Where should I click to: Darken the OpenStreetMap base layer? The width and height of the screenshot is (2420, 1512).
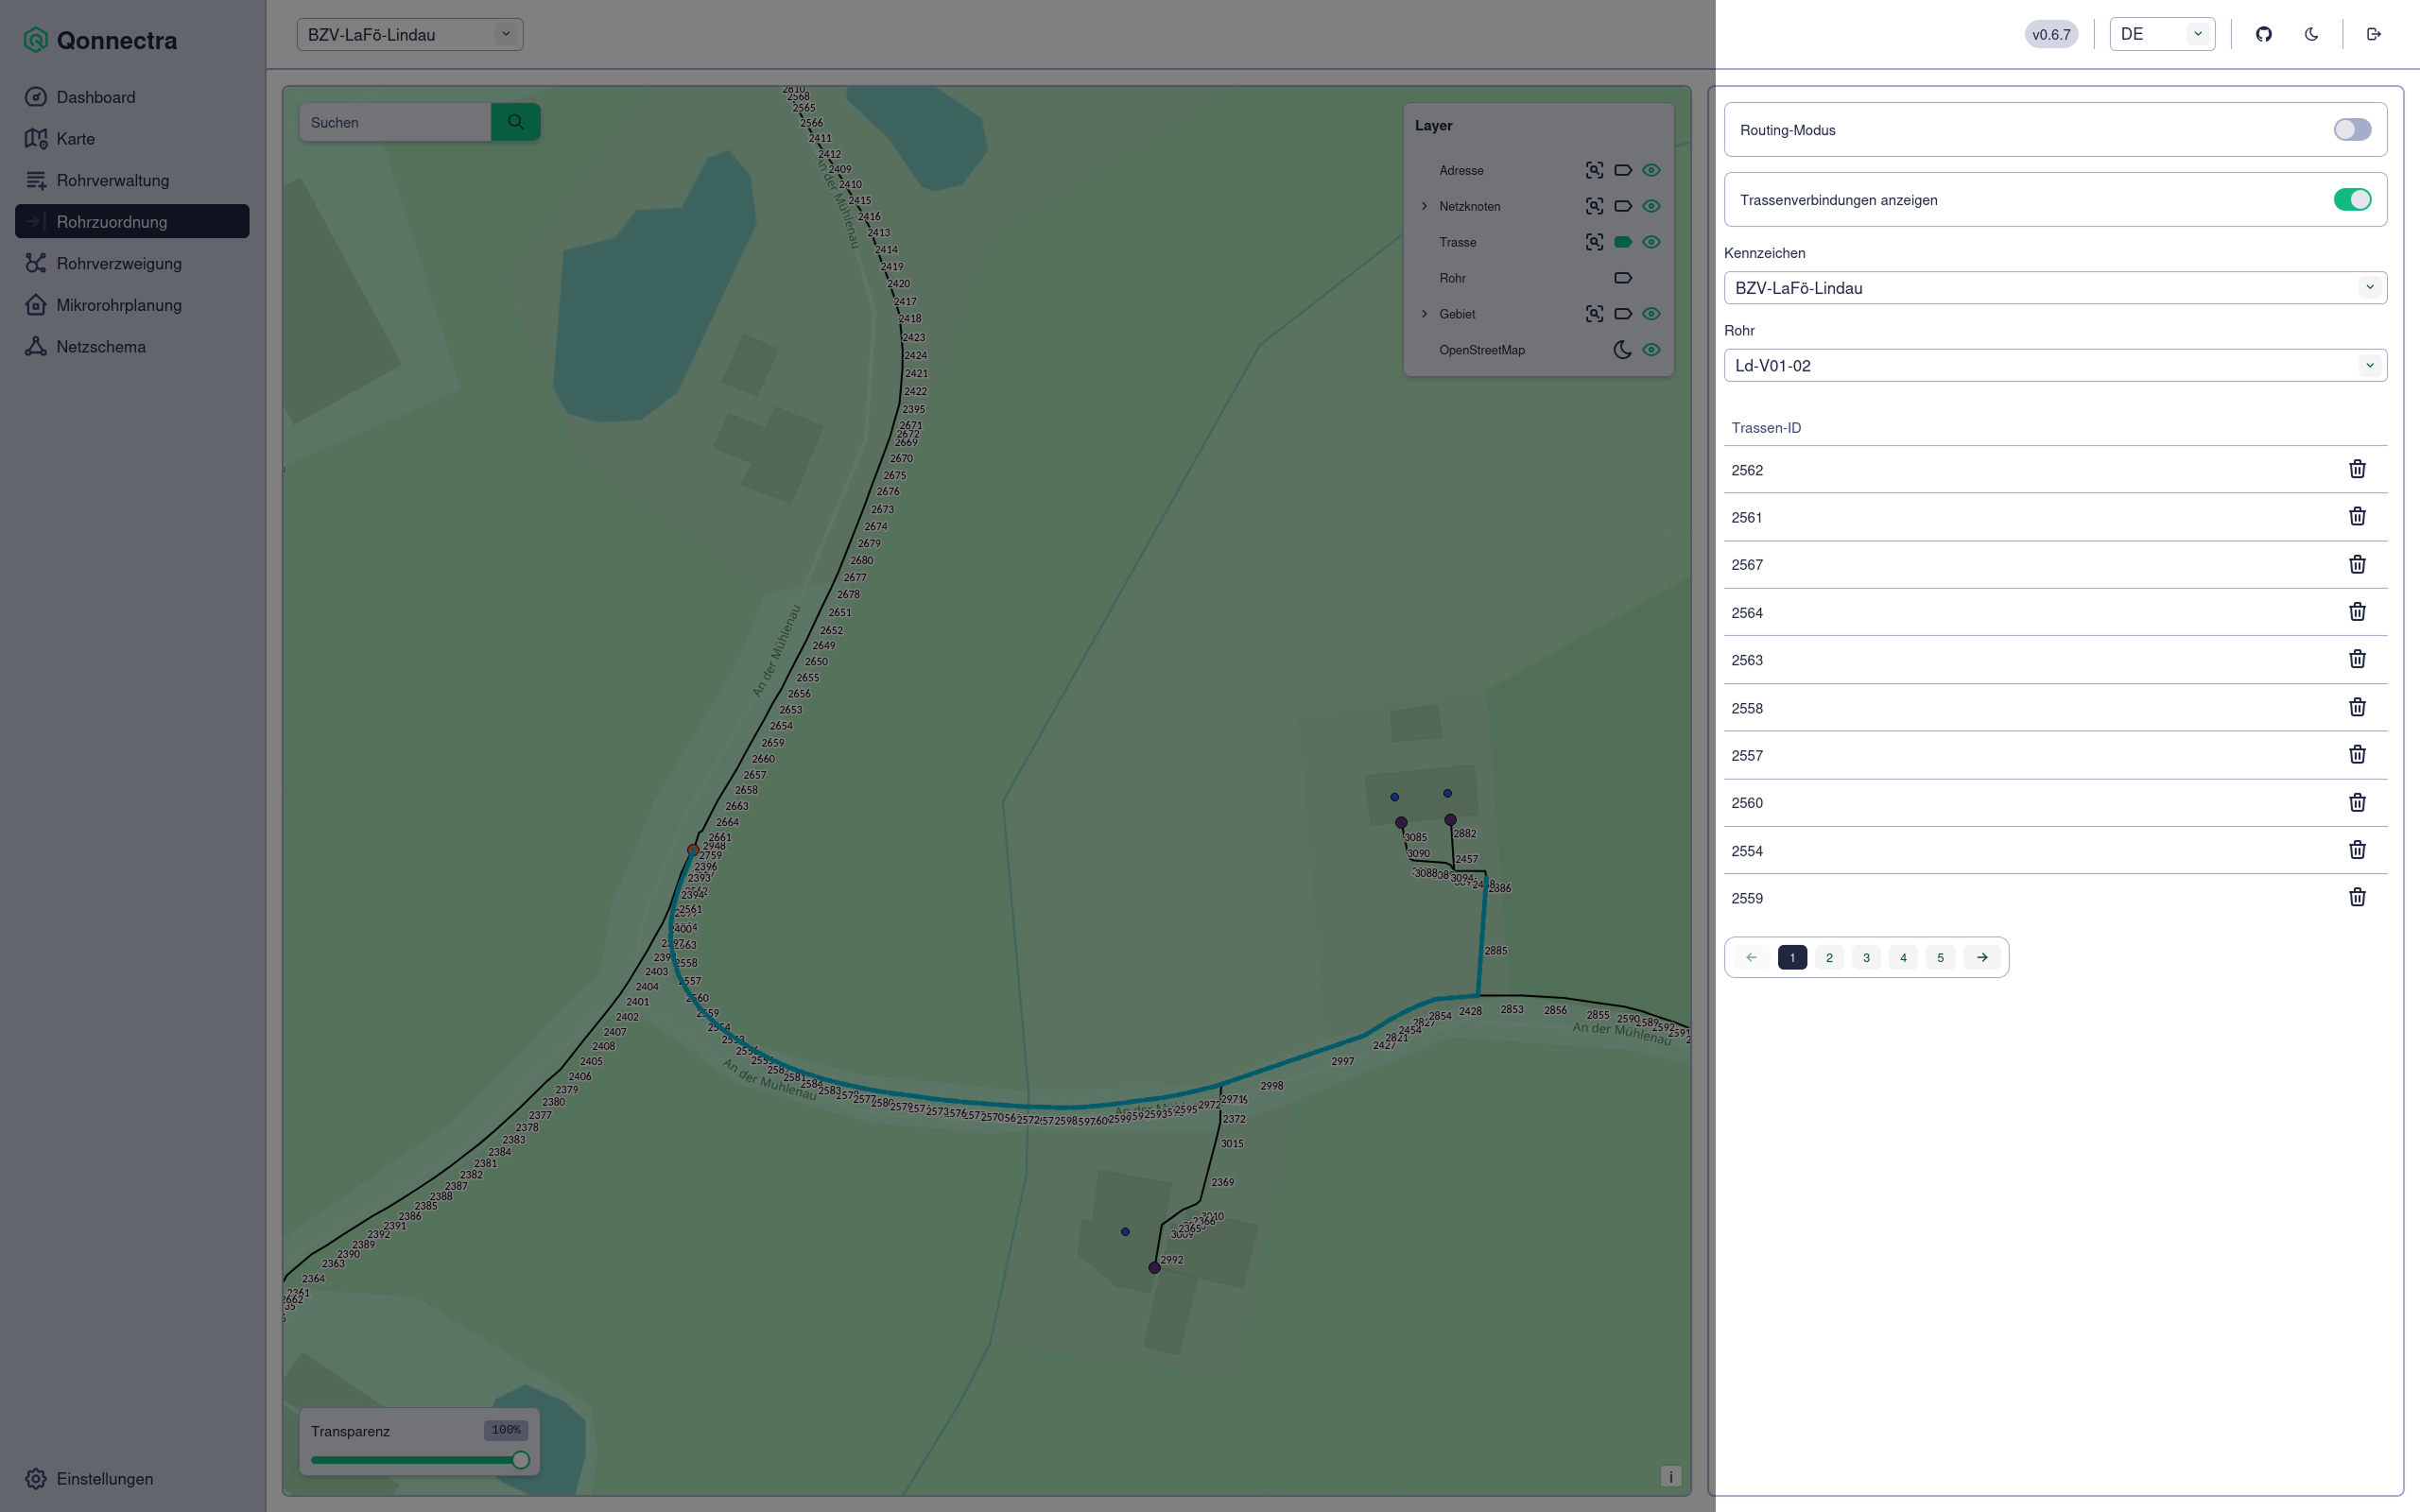[1622, 350]
